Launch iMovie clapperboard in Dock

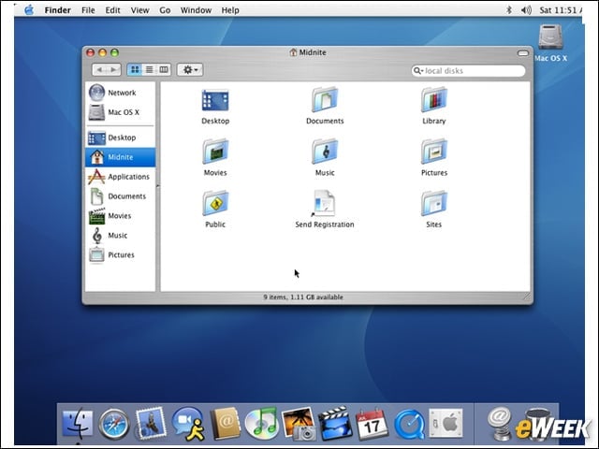[x=335, y=424]
